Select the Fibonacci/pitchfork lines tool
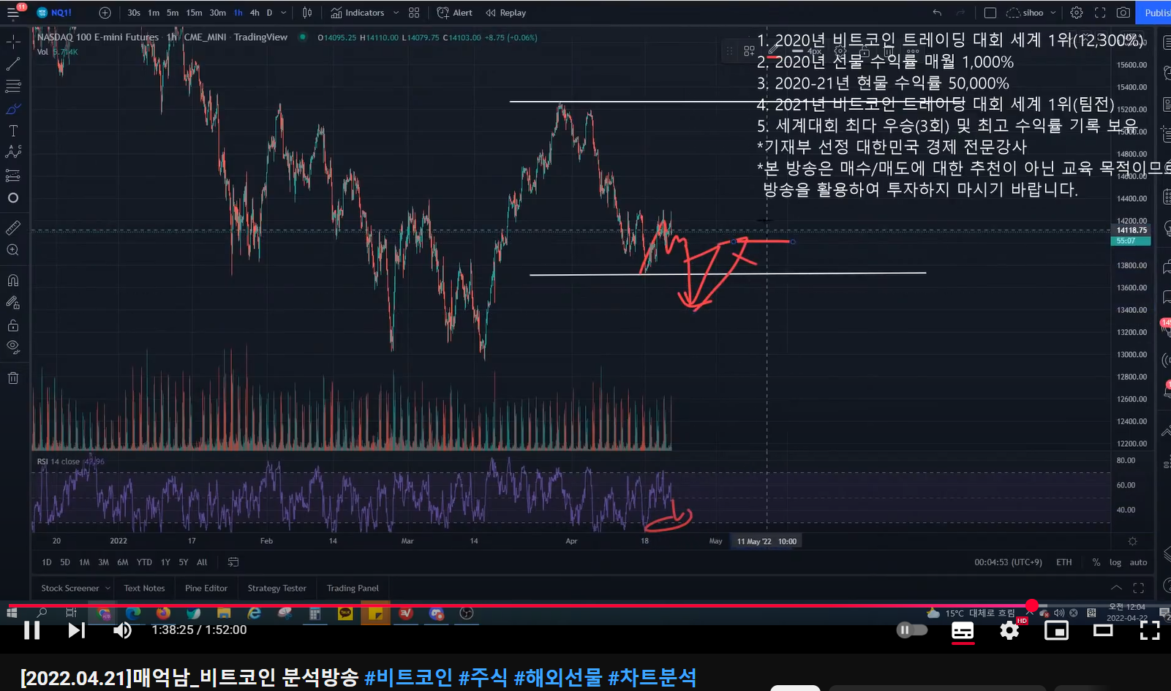1171x691 pixels. click(13, 86)
